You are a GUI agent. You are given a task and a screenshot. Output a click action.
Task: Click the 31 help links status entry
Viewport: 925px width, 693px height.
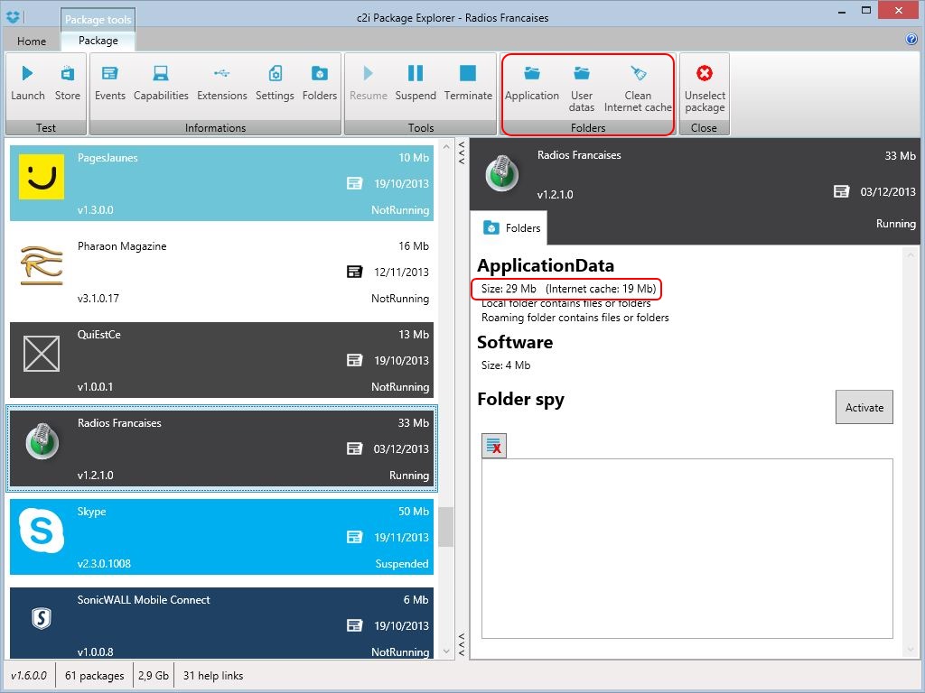pos(213,676)
